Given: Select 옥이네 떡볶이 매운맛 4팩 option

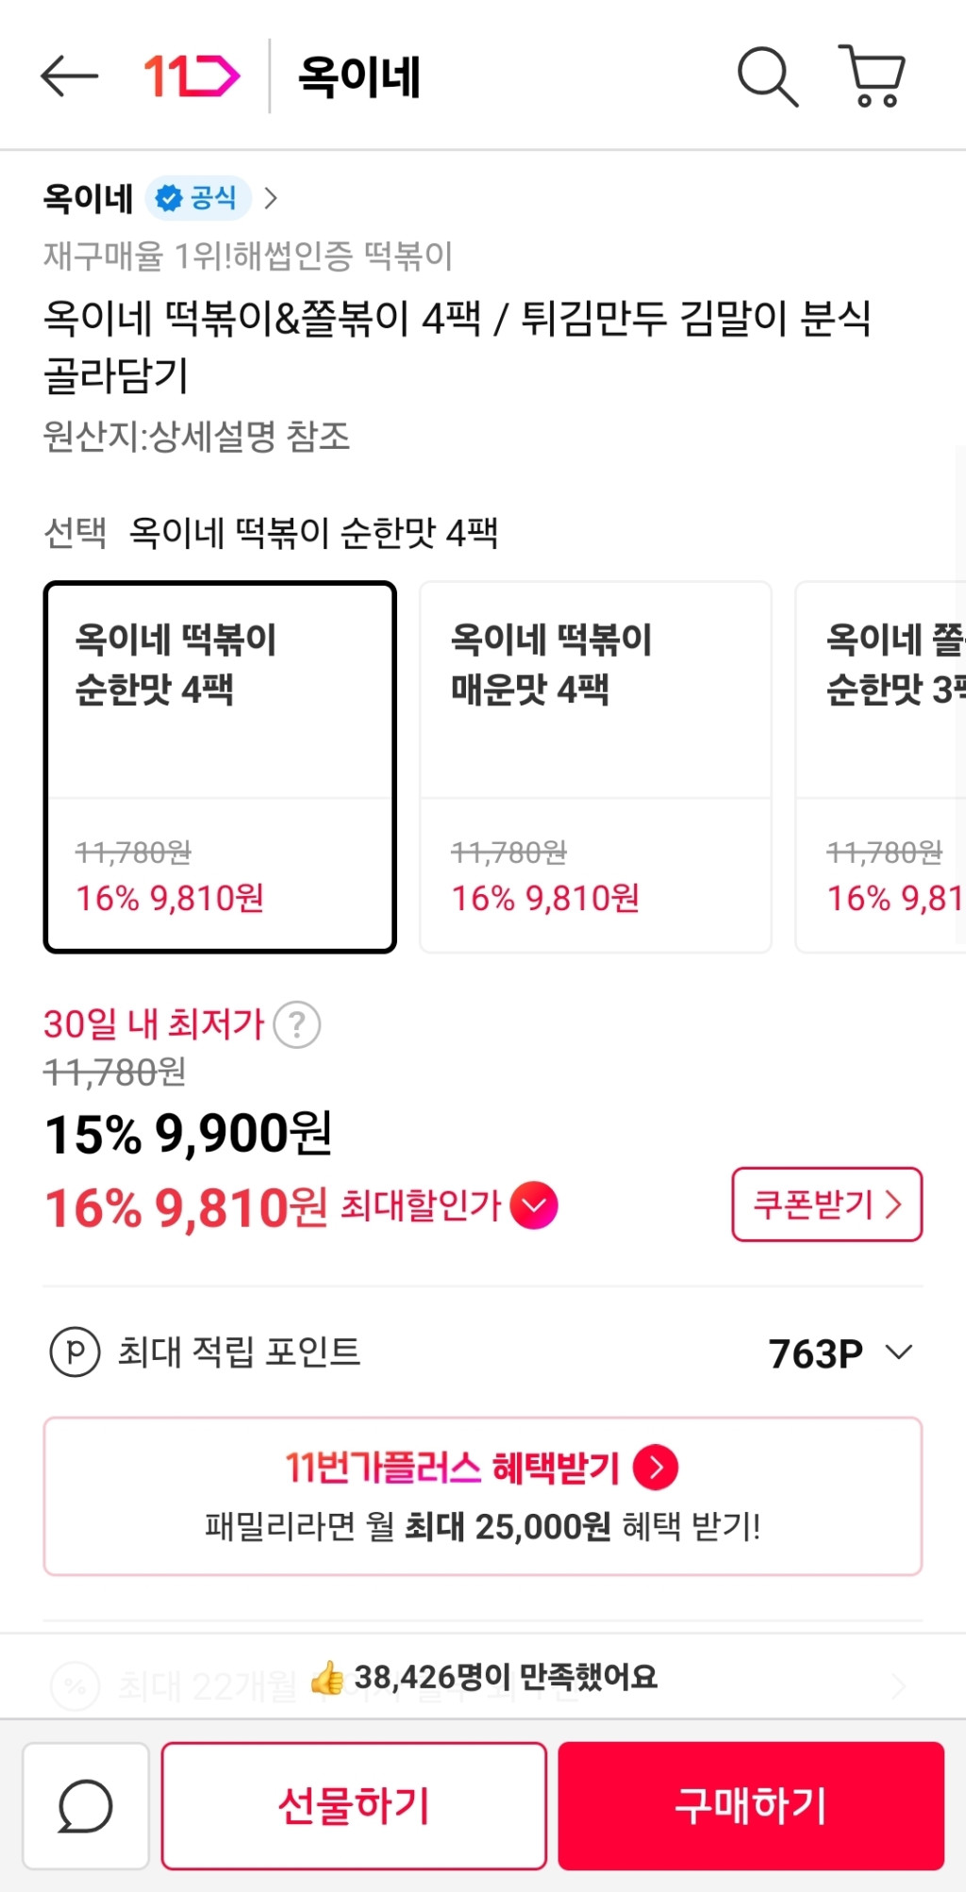Looking at the screenshot, I should (x=595, y=767).
